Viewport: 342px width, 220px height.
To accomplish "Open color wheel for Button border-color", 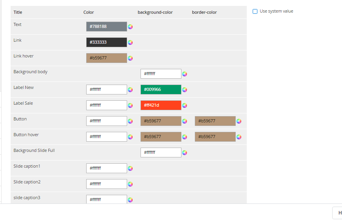I will [x=239, y=121].
